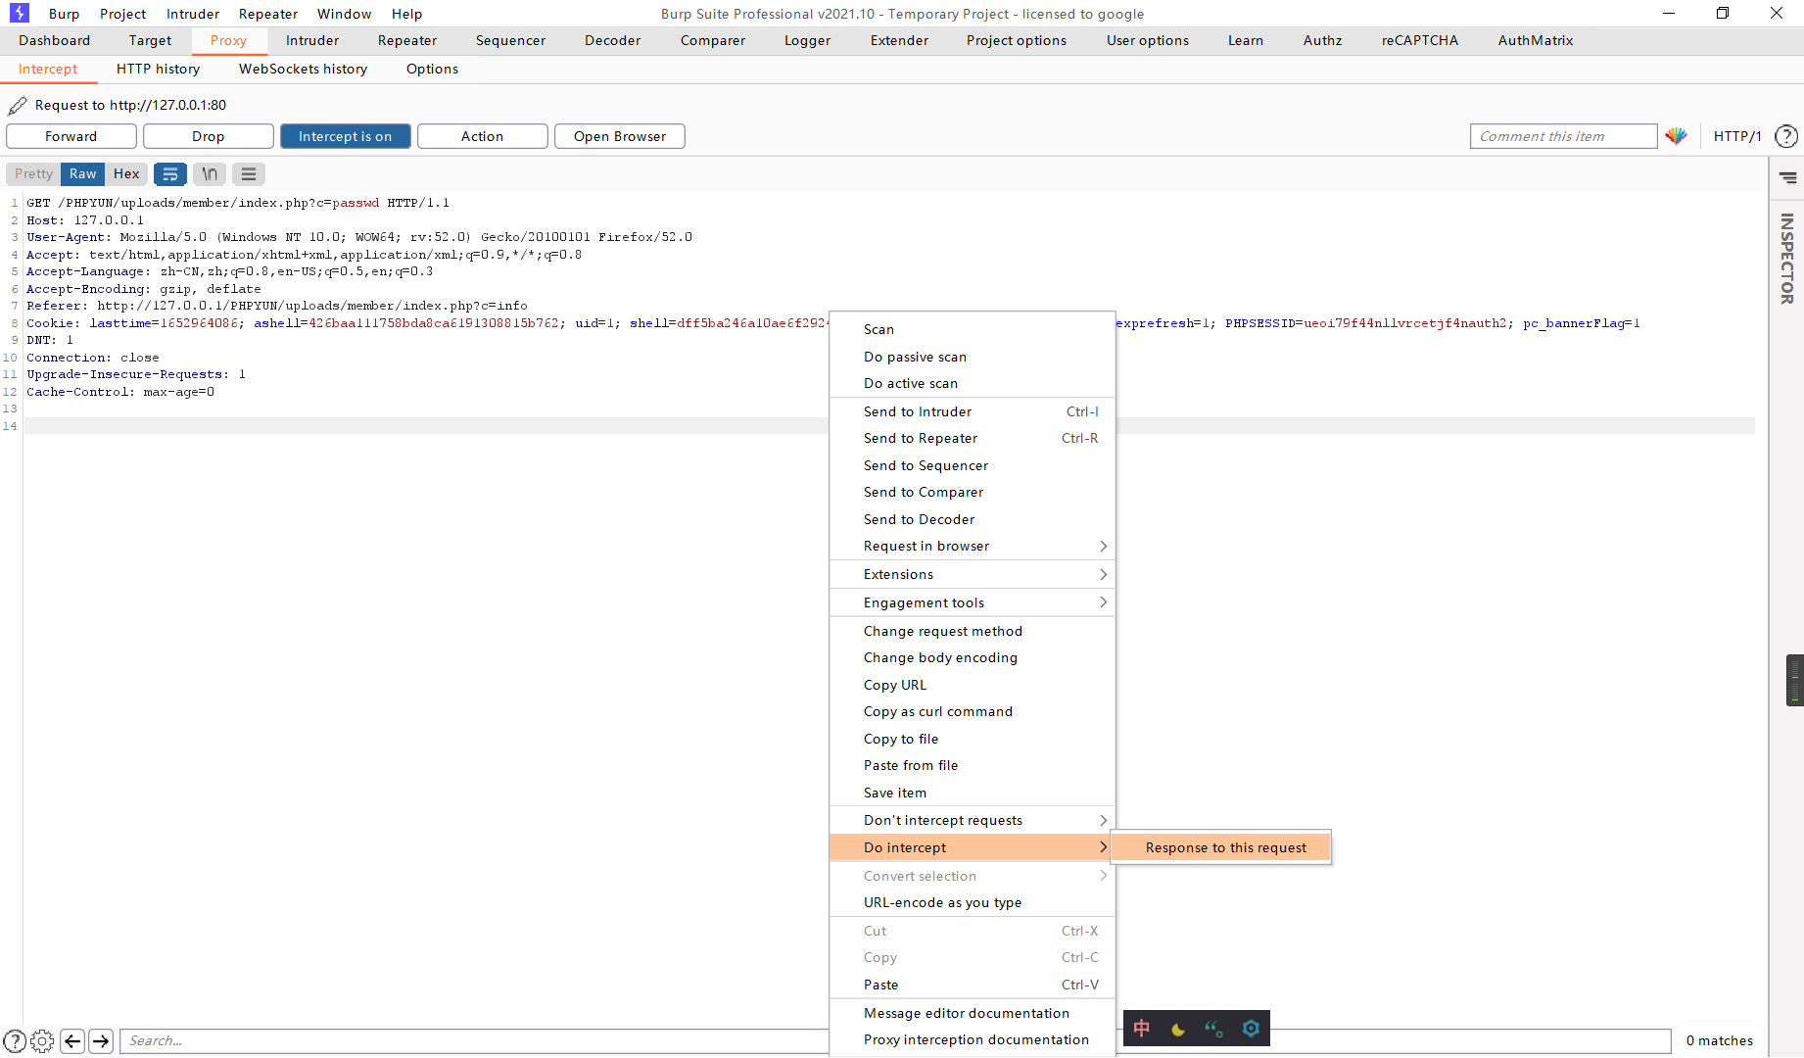Switch the editor to Hex view
Image resolution: width=1804 pixels, height=1058 pixels.
coord(126,174)
